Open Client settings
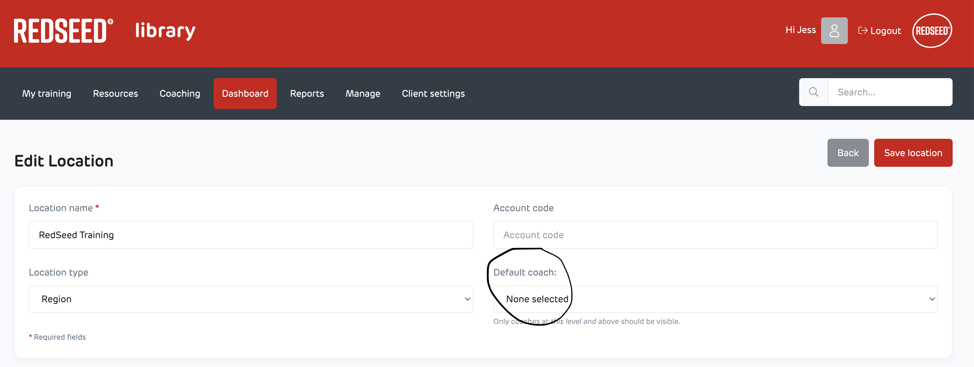The width and height of the screenshot is (974, 367). point(433,93)
